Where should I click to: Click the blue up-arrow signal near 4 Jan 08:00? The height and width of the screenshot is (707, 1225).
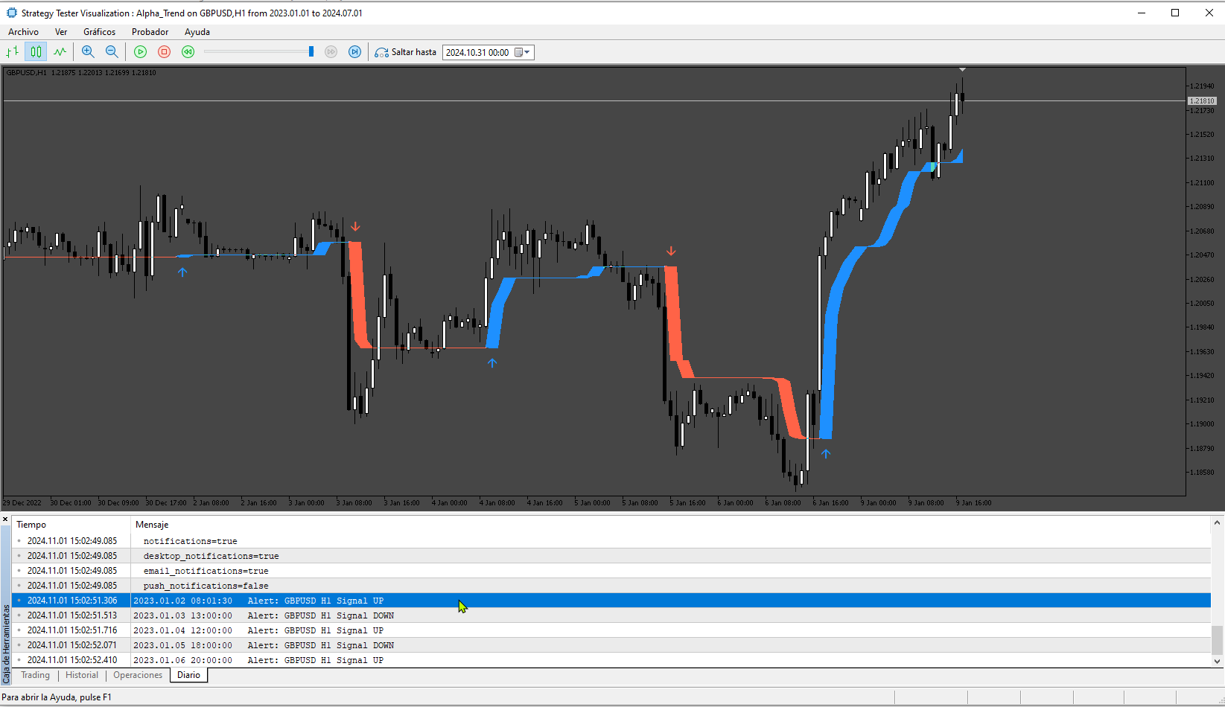coord(492,363)
